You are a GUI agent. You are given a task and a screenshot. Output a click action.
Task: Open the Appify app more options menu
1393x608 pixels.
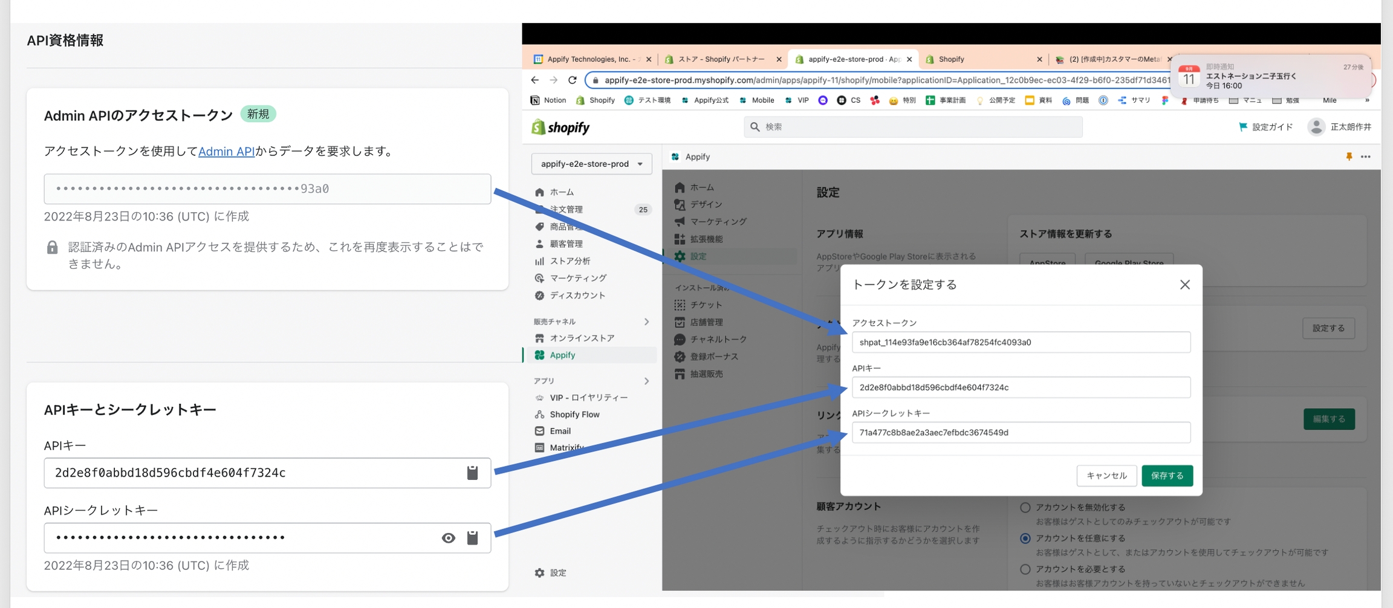[1366, 157]
